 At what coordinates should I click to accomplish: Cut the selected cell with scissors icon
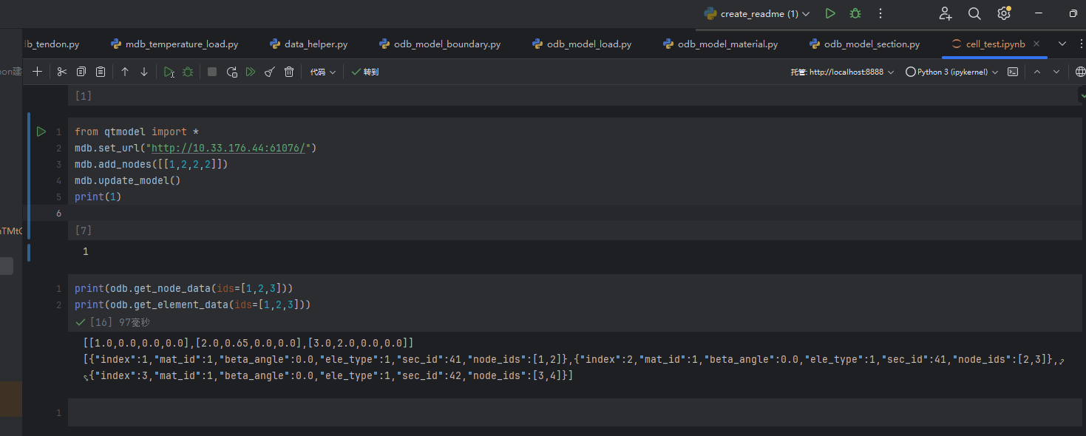coord(62,72)
